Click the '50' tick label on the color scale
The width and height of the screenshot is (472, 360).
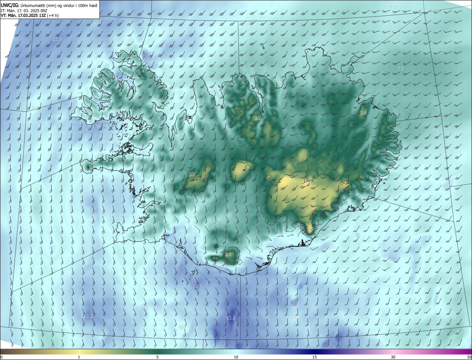point(469,357)
